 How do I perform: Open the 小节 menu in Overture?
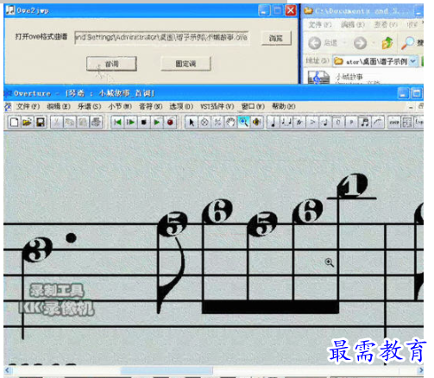click(120, 107)
